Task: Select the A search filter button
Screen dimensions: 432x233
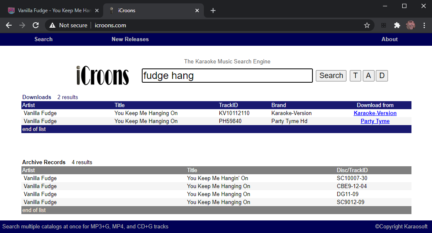Action: click(368, 76)
